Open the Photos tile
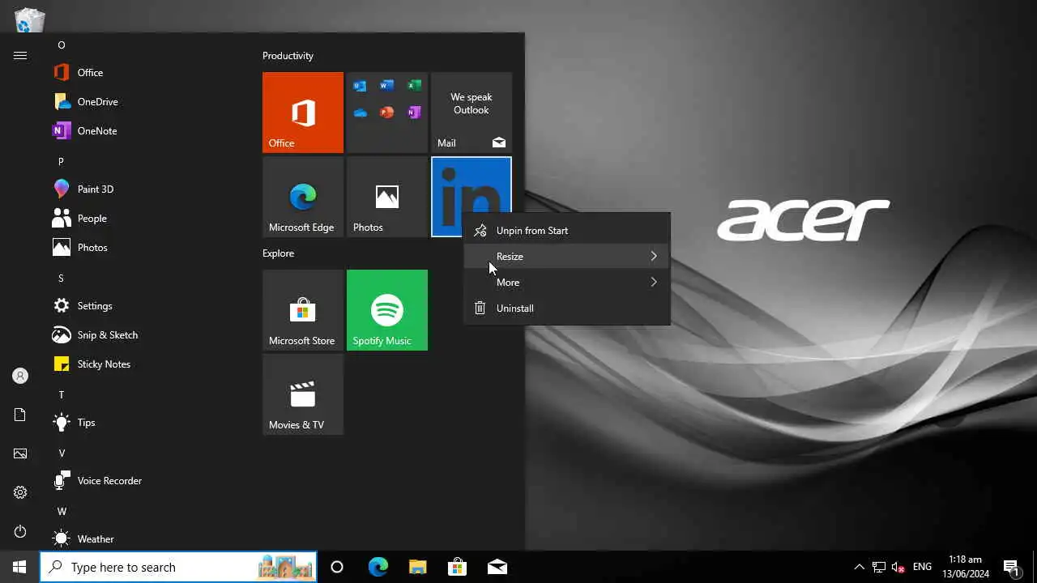 click(387, 197)
